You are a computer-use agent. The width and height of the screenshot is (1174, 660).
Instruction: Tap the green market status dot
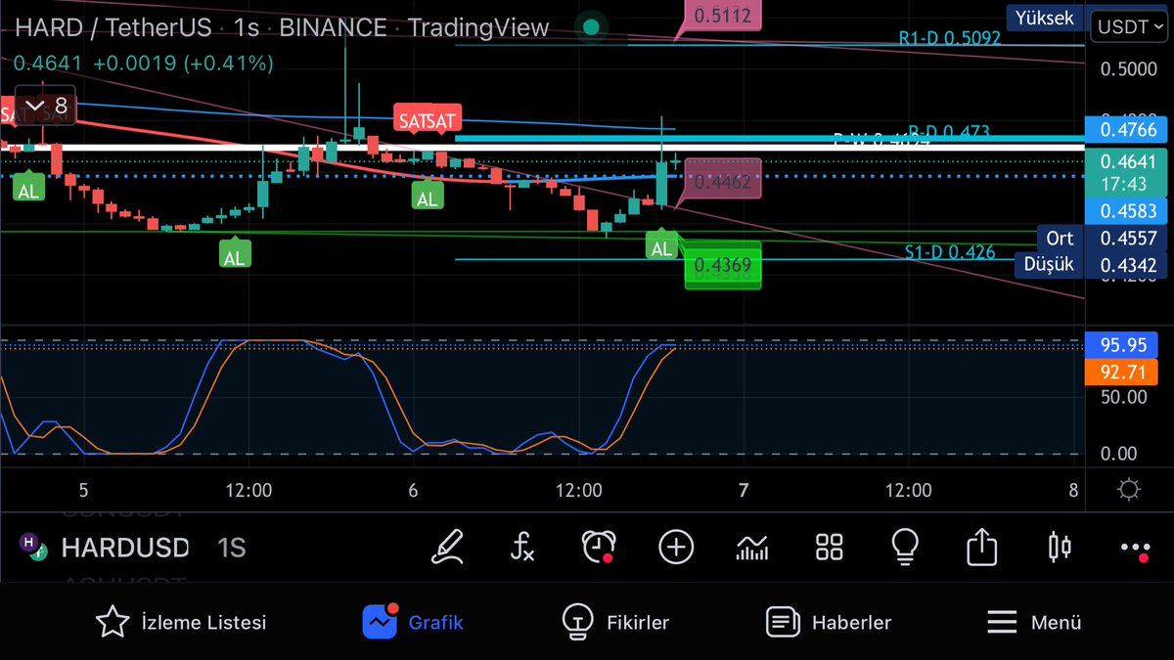tap(590, 27)
